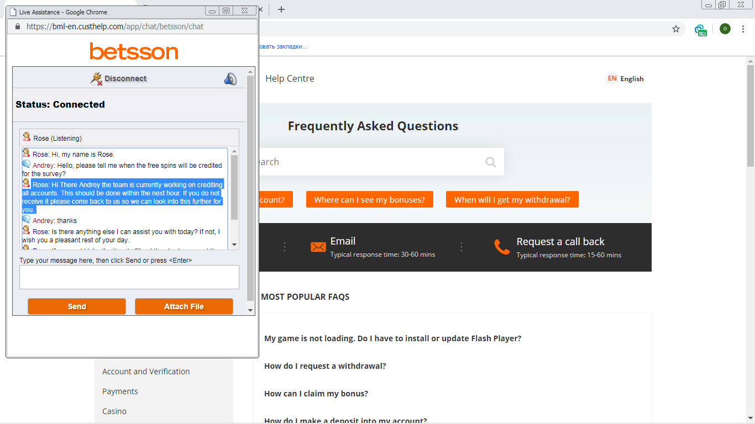Click the Disconnect plug icon in the chat window

click(96, 78)
